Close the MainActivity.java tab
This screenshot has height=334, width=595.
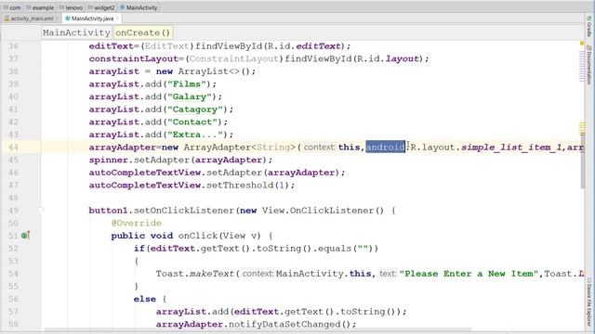[x=117, y=19]
